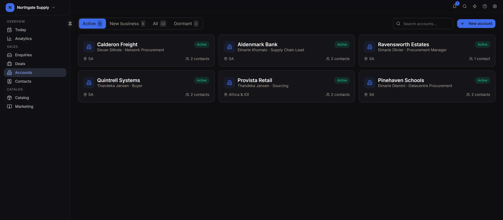
Task: Select the Active tab
Action: [x=92, y=24]
